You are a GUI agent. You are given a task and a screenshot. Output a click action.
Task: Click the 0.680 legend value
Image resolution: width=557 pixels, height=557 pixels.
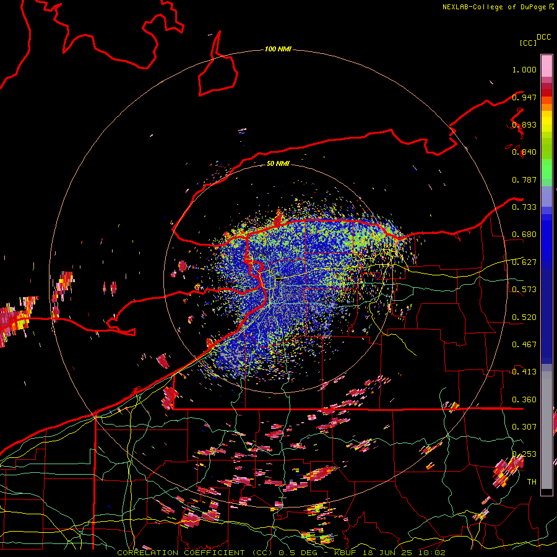(x=524, y=235)
